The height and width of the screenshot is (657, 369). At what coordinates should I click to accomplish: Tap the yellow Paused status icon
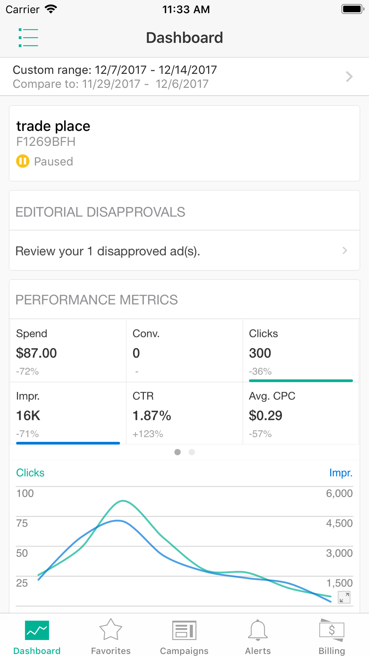click(23, 161)
